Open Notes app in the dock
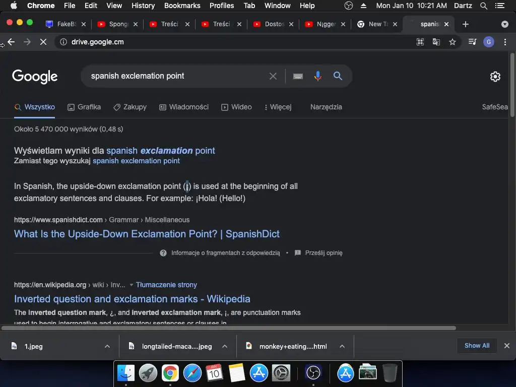516x387 pixels. click(237, 373)
